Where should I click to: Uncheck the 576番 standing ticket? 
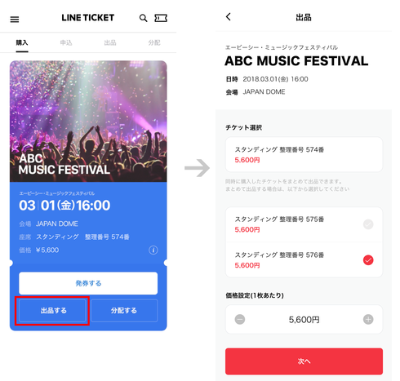[368, 260]
